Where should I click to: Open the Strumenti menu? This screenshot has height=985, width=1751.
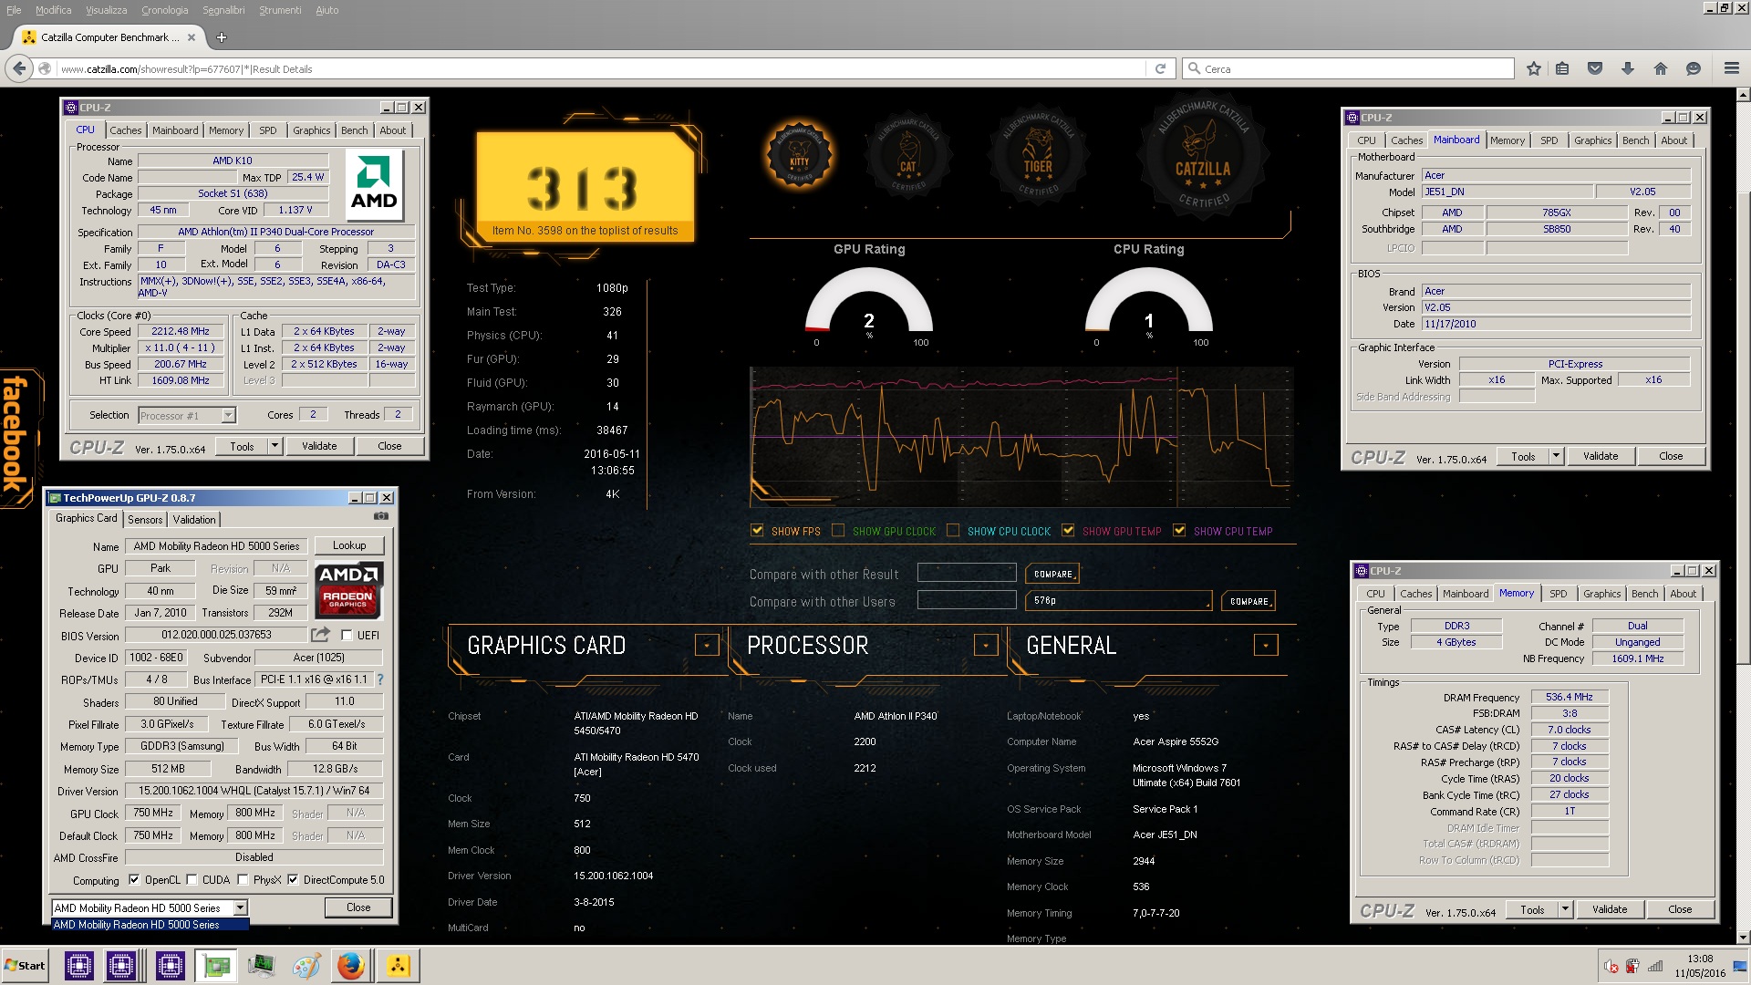click(280, 10)
